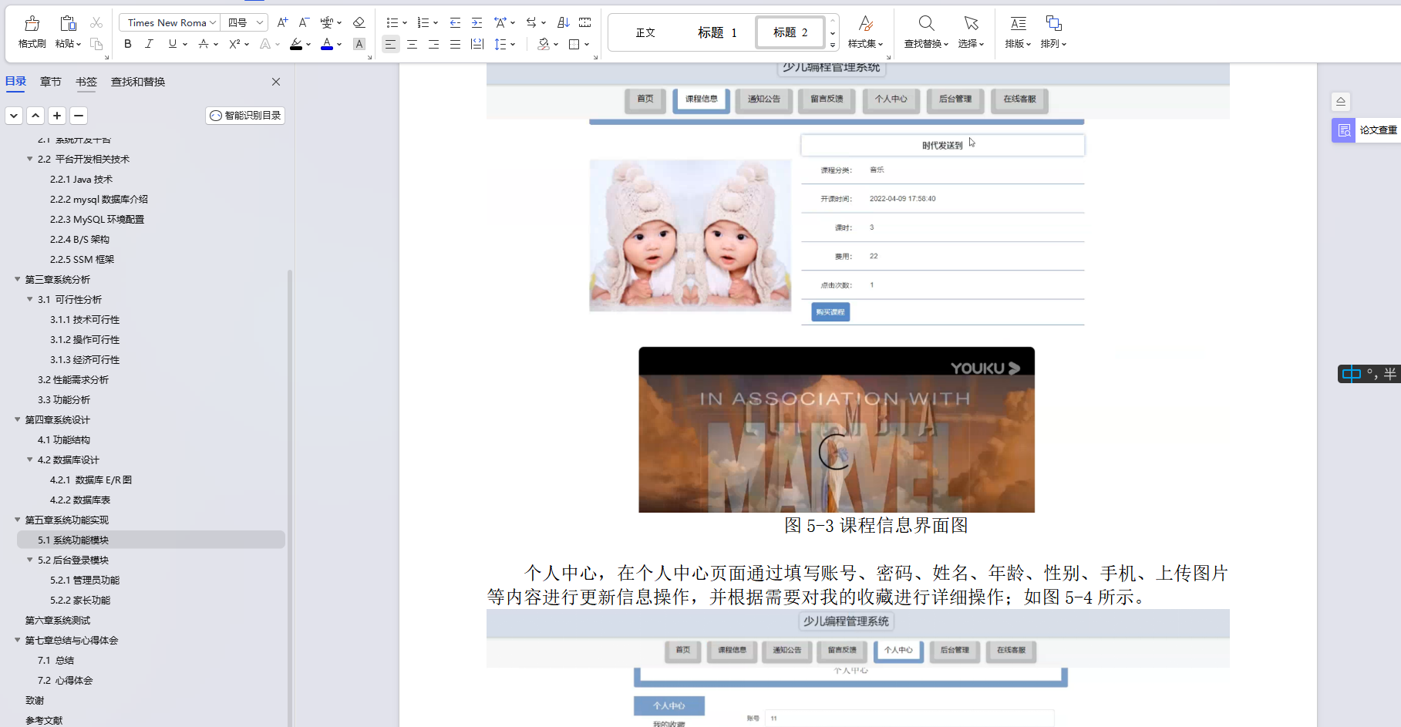Click the YOUKU Marvel video image

[x=837, y=429]
